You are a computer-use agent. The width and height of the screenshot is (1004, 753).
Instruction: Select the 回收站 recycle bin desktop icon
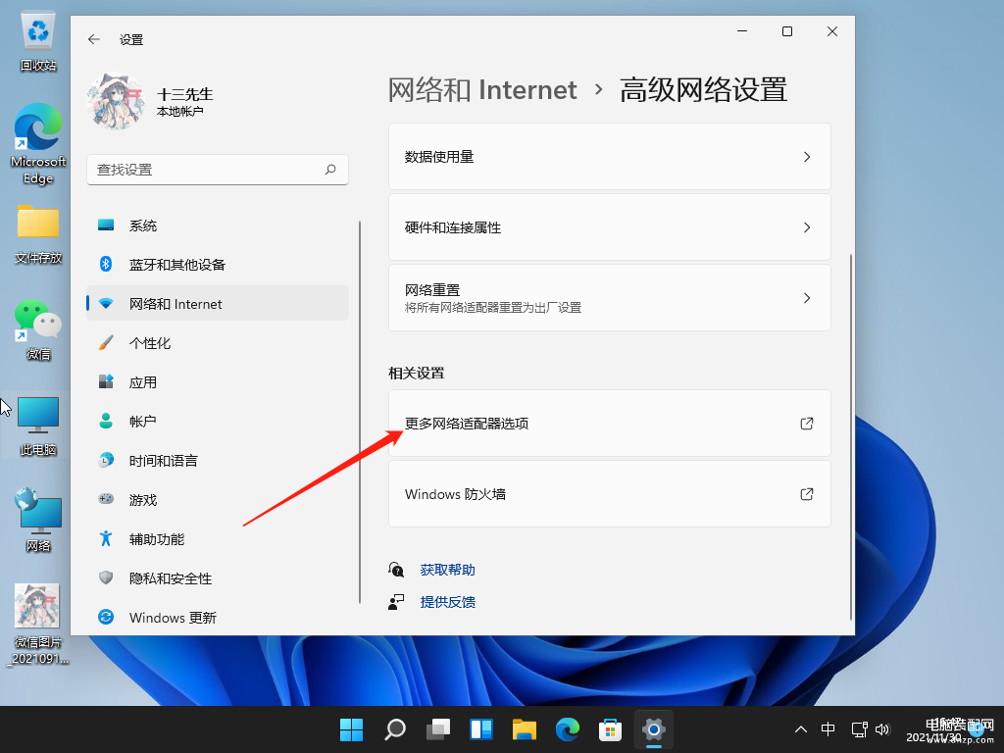pos(38,42)
